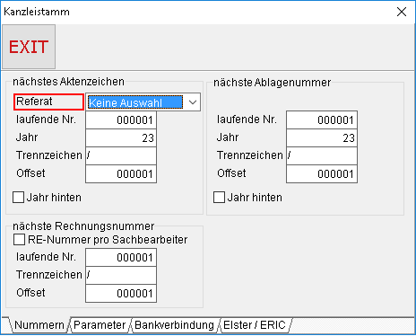Click the Jahr field under nächstes Aktenzeichen
Image resolution: width=416 pixels, height=336 pixels.
point(121,138)
